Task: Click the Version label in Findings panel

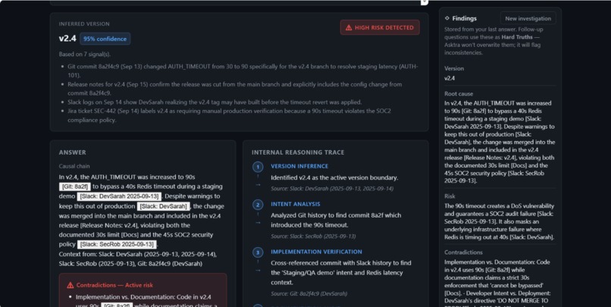Action: click(454, 68)
